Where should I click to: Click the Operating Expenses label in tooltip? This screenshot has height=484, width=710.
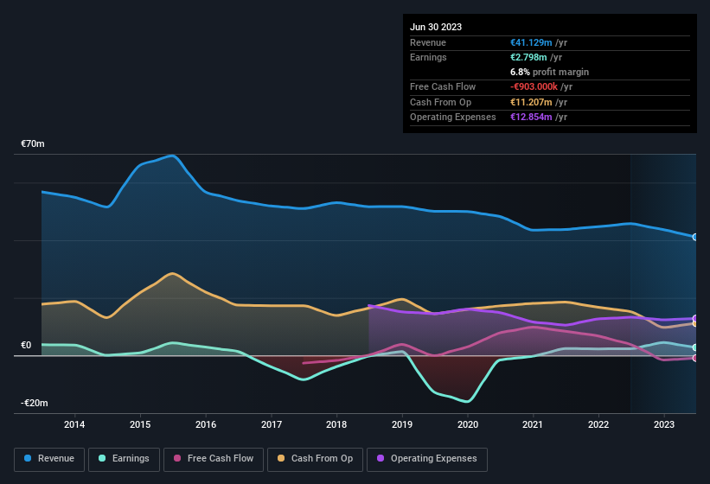point(453,117)
